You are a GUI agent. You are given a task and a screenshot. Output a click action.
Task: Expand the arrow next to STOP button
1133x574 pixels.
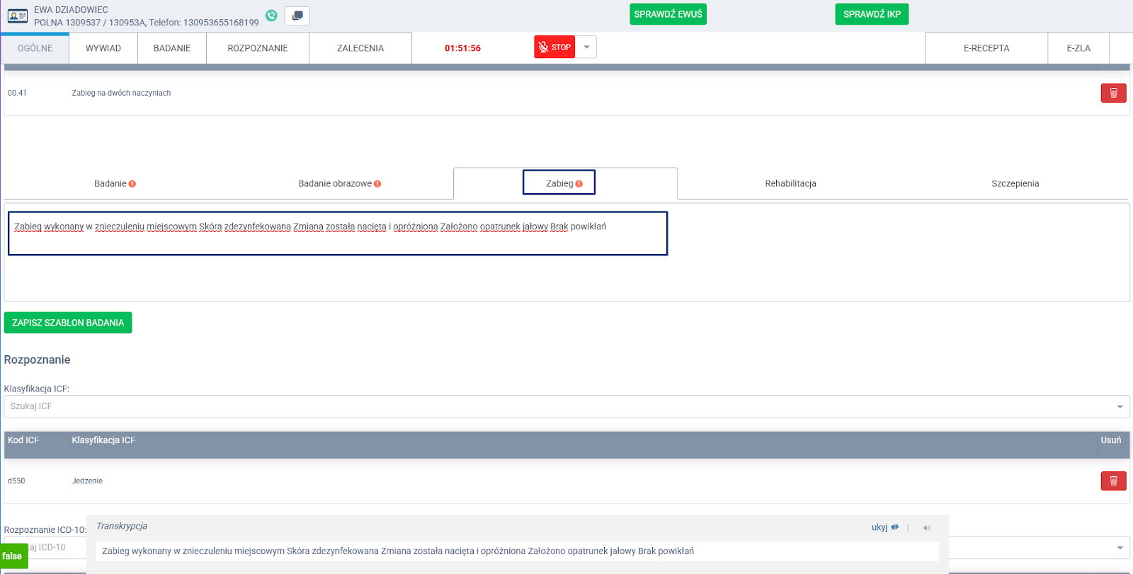coord(586,47)
